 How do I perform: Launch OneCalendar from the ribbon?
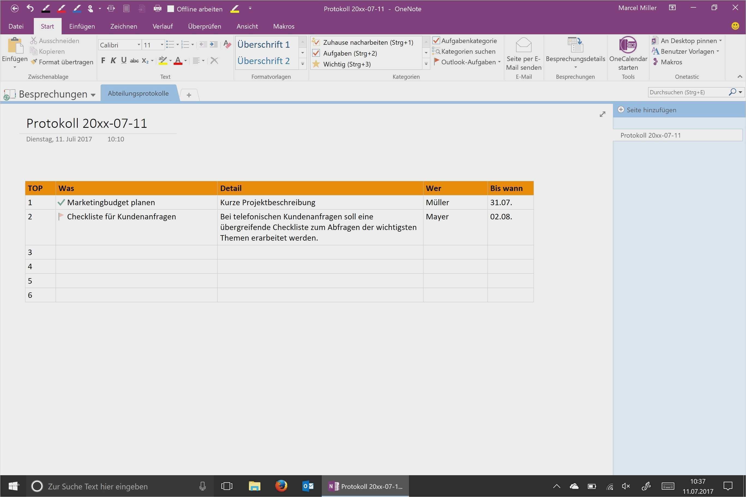(x=628, y=45)
